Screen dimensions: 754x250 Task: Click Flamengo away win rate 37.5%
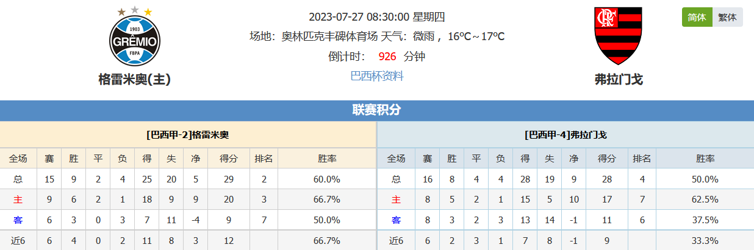tap(705, 220)
